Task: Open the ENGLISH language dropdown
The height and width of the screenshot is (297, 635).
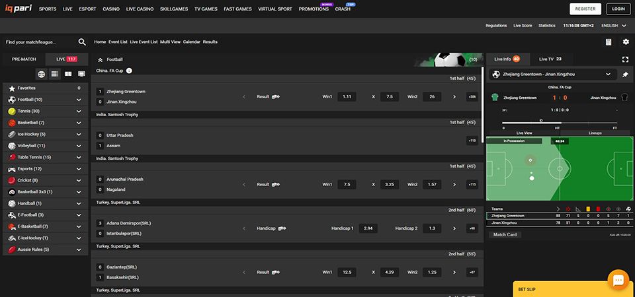Action: tap(614, 26)
